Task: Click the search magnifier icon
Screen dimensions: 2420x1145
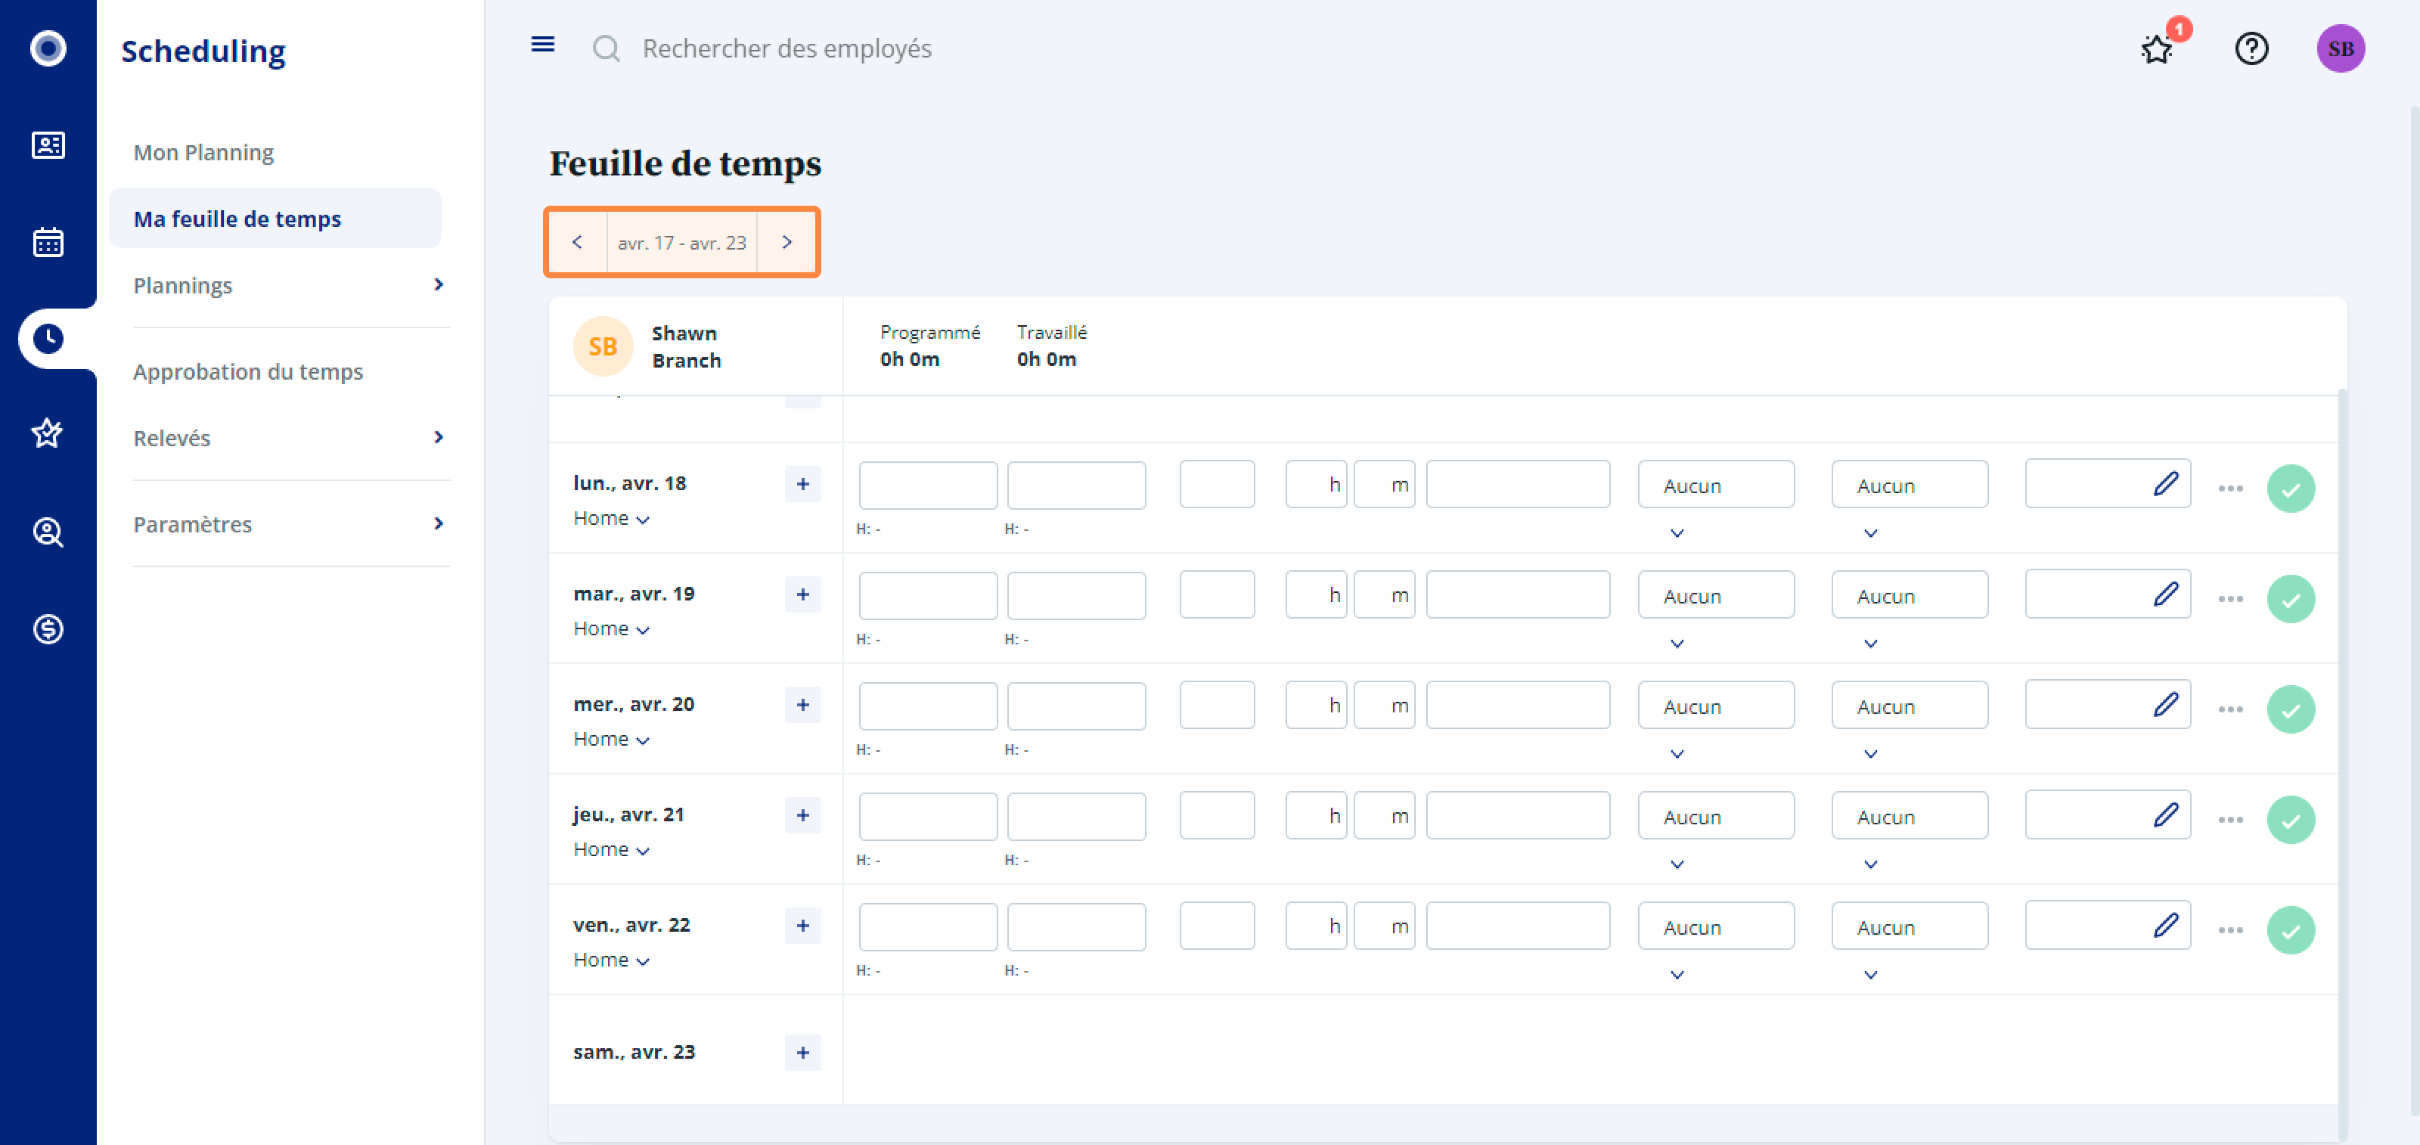Action: click(606, 48)
